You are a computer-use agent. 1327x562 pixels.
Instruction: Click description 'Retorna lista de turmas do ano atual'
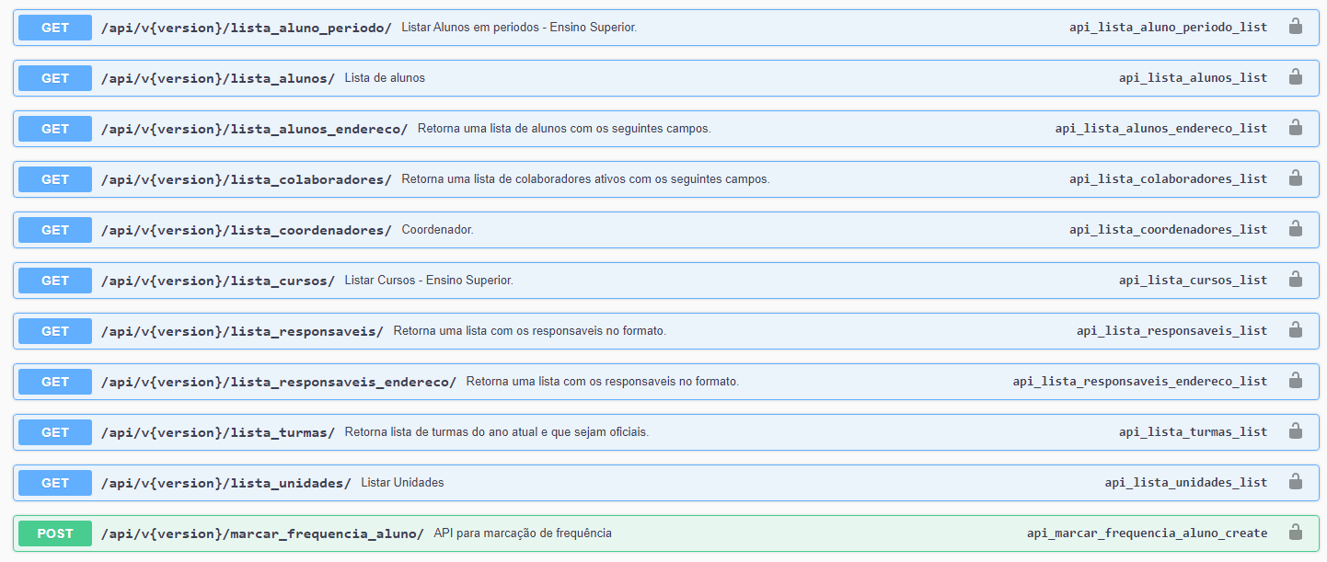(497, 432)
